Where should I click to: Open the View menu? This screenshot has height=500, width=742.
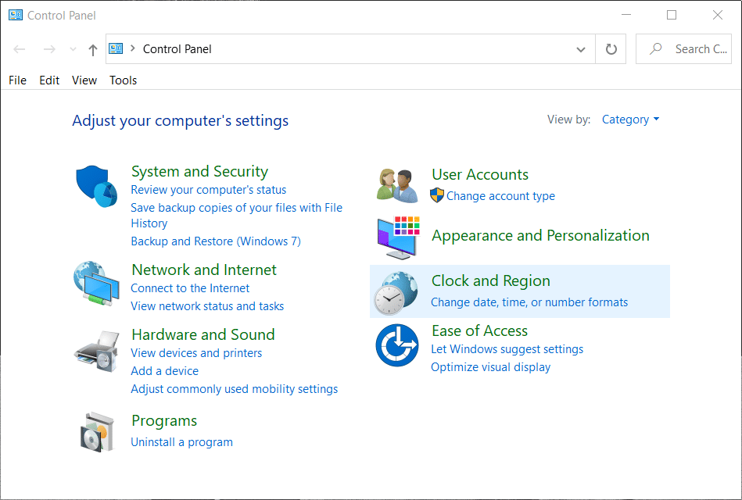pyautogui.click(x=84, y=80)
